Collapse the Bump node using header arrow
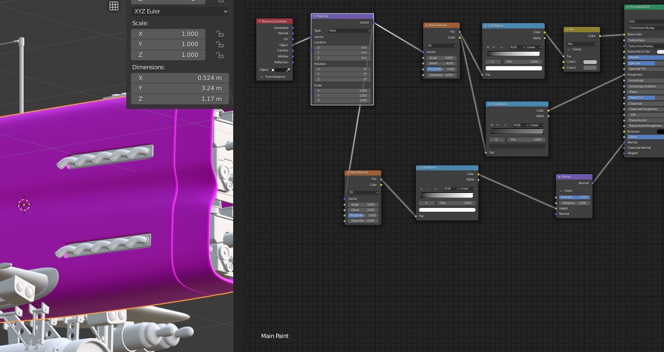The height and width of the screenshot is (352, 664). (559, 177)
